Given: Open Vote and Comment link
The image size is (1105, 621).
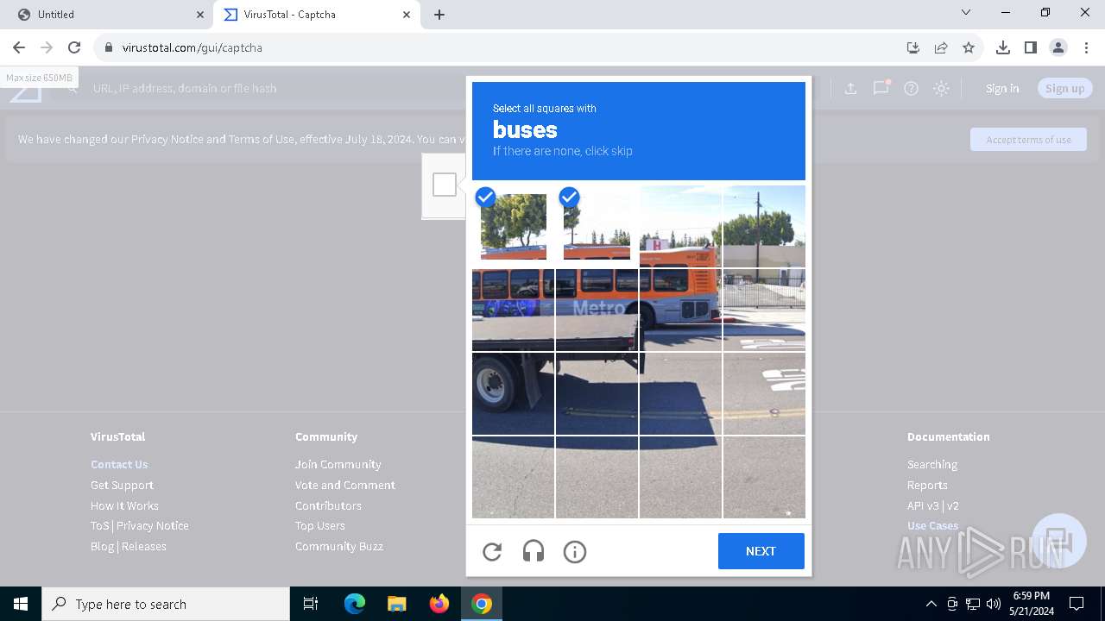Looking at the screenshot, I should pyautogui.click(x=345, y=485).
